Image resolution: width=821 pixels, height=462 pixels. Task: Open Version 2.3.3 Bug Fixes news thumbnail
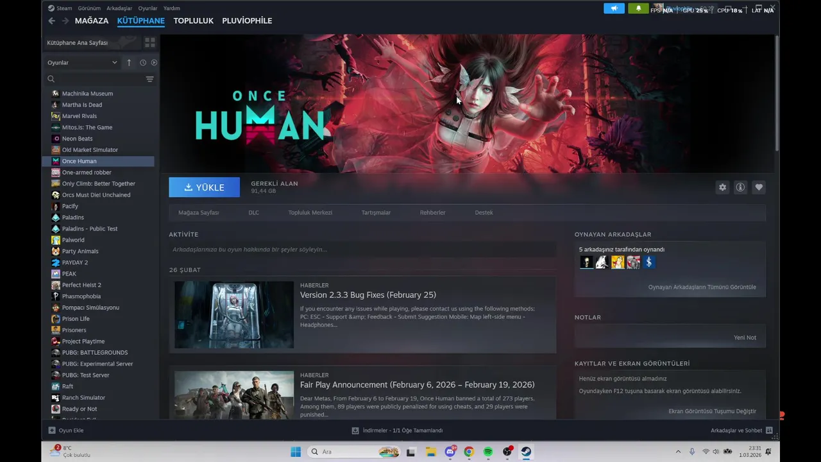(x=234, y=315)
